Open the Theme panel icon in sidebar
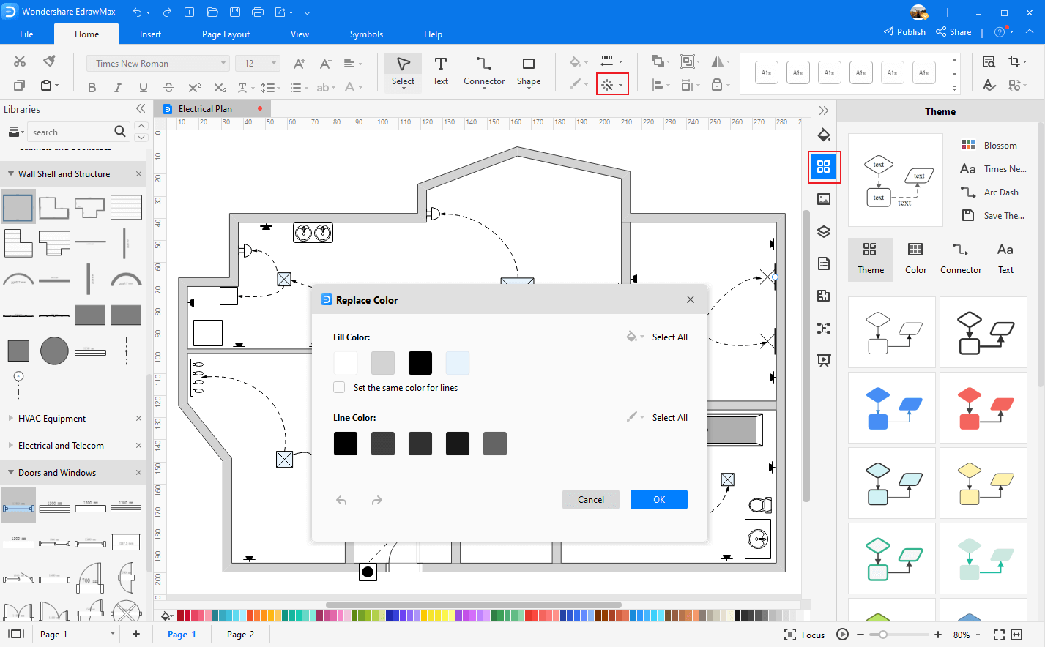The height and width of the screenshot is (647, 1045). click(x=824, y=167)
